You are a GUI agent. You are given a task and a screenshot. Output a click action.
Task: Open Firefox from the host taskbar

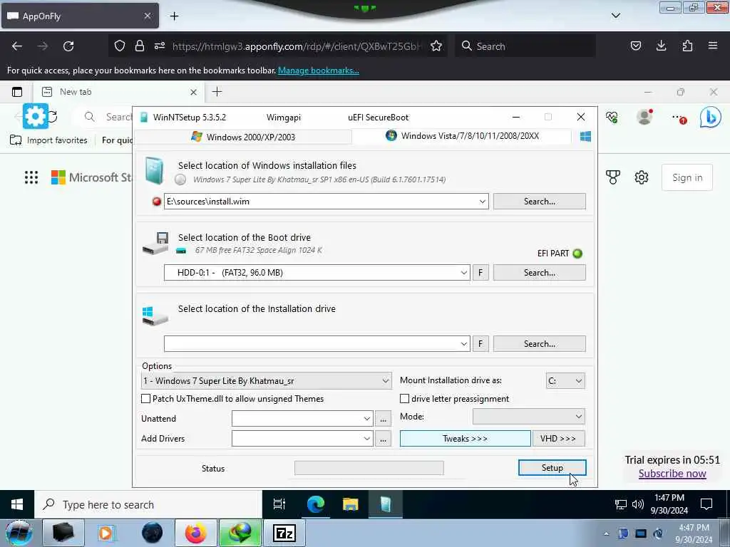point(196,533)
